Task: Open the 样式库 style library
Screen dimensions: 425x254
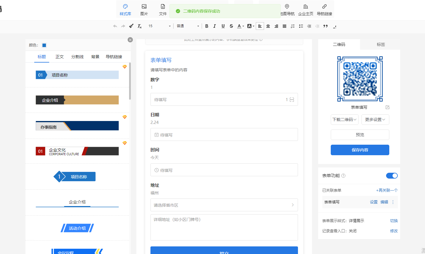Action: pyautogui.click(x=125, y=10)
